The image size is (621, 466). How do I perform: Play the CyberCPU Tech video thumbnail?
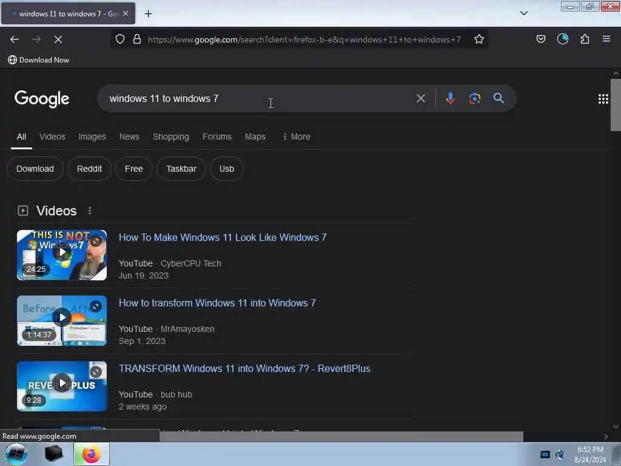pos(62,255)
